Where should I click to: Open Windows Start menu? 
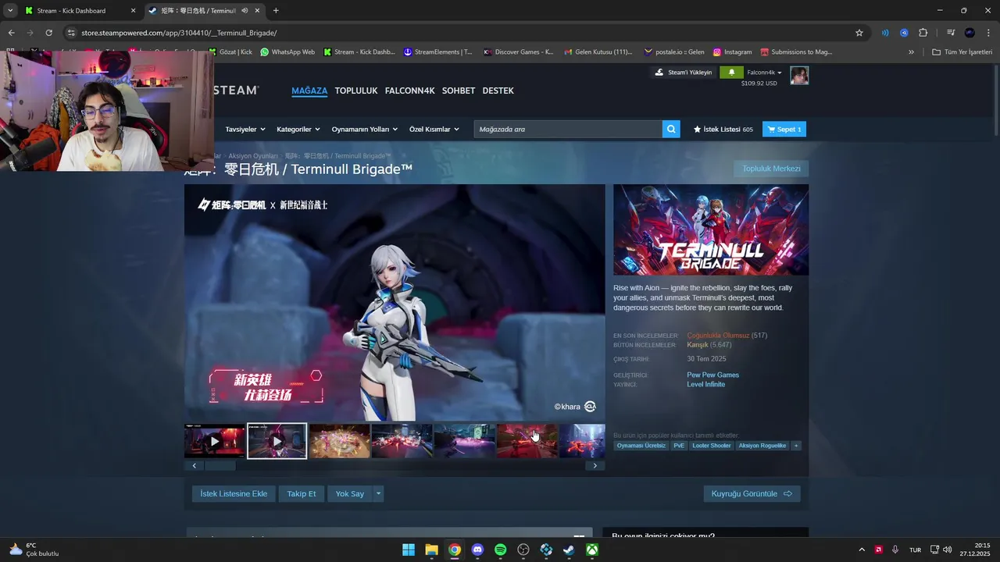(x=409, y=550)
